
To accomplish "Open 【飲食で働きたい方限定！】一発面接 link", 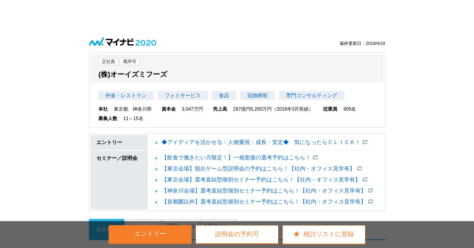I will tap(236, 157).
